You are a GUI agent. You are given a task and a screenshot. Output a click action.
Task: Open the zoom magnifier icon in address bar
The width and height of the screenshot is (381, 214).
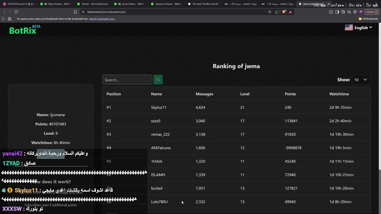point(270,12)
